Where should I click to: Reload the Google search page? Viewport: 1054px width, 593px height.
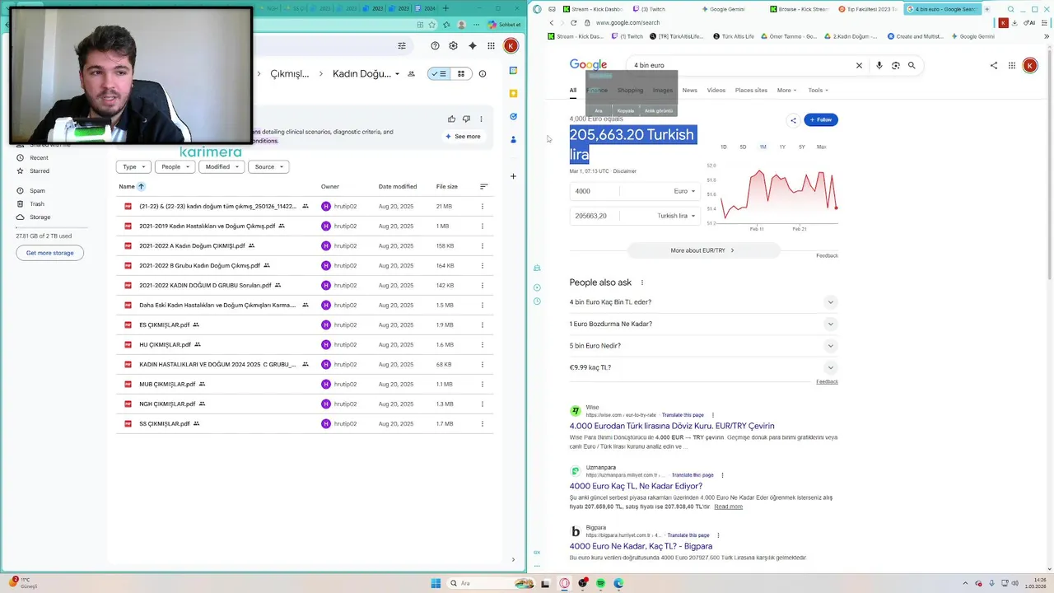point(574,23)
